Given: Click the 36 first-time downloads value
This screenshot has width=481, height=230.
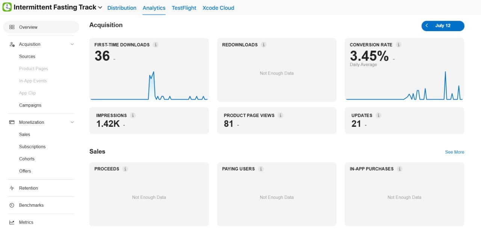Looking at the screenshot, I should [x=102, y=56].
